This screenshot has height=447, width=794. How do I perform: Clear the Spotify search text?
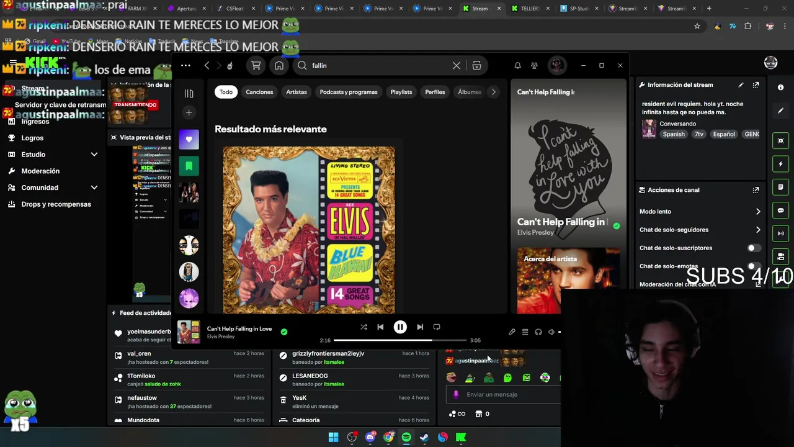tap(457, 65)
